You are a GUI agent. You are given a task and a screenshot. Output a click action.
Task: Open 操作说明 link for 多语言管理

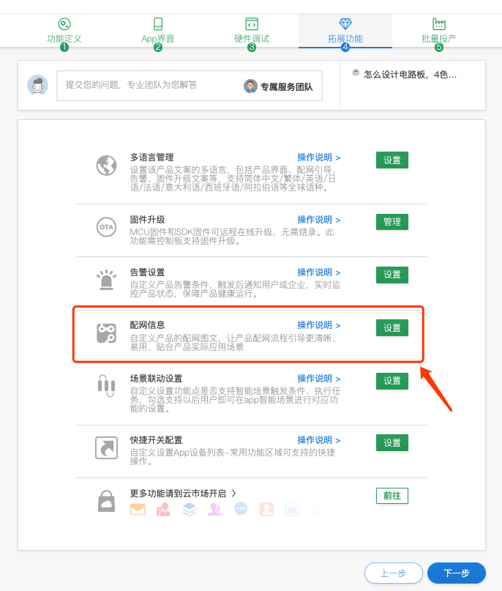point(318,157)
